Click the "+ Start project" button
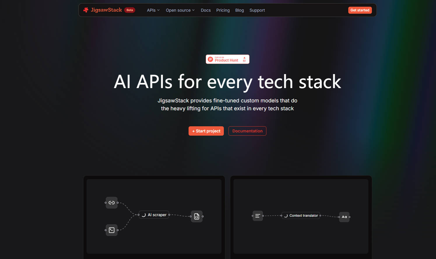Image resolution: width=436 pixels, height=259 pixels. 206,131
